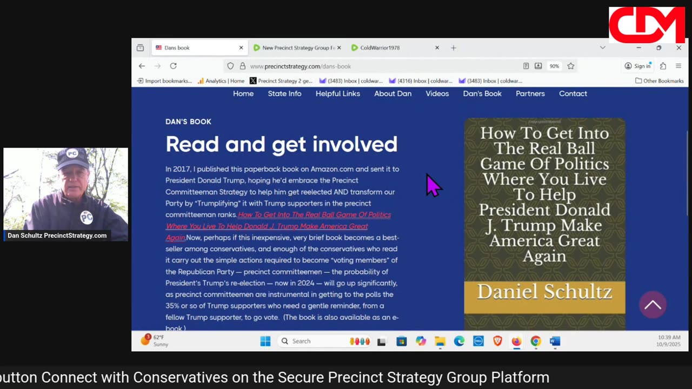The height and width of the screenshot is (389, 692).
Task: Click the scroll-to-top arrow circle button
Action: 653,305
